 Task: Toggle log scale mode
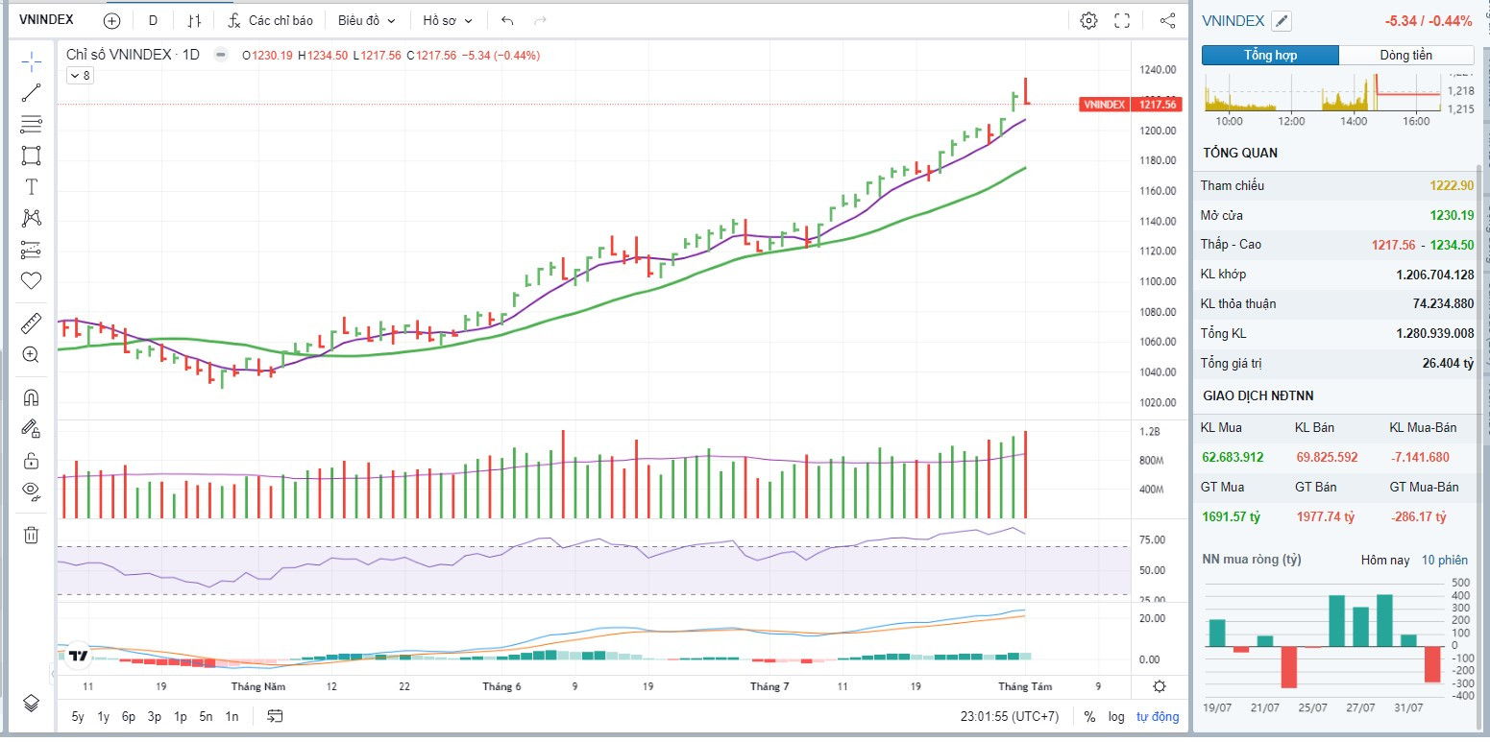[x=1115, y=716]
